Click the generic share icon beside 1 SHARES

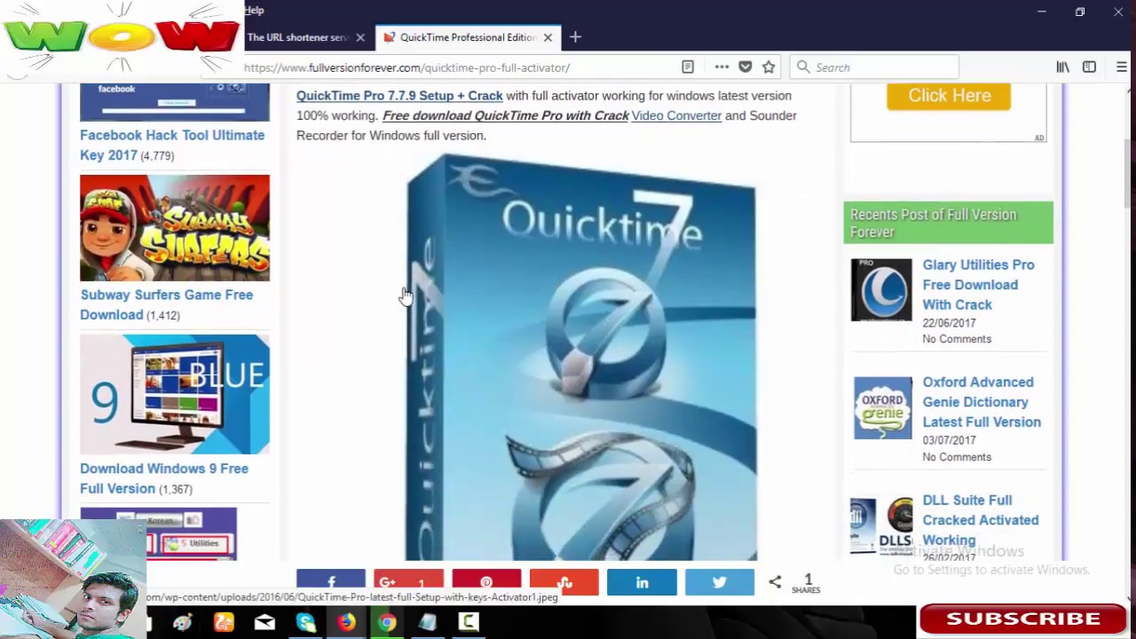click(775, 582)
